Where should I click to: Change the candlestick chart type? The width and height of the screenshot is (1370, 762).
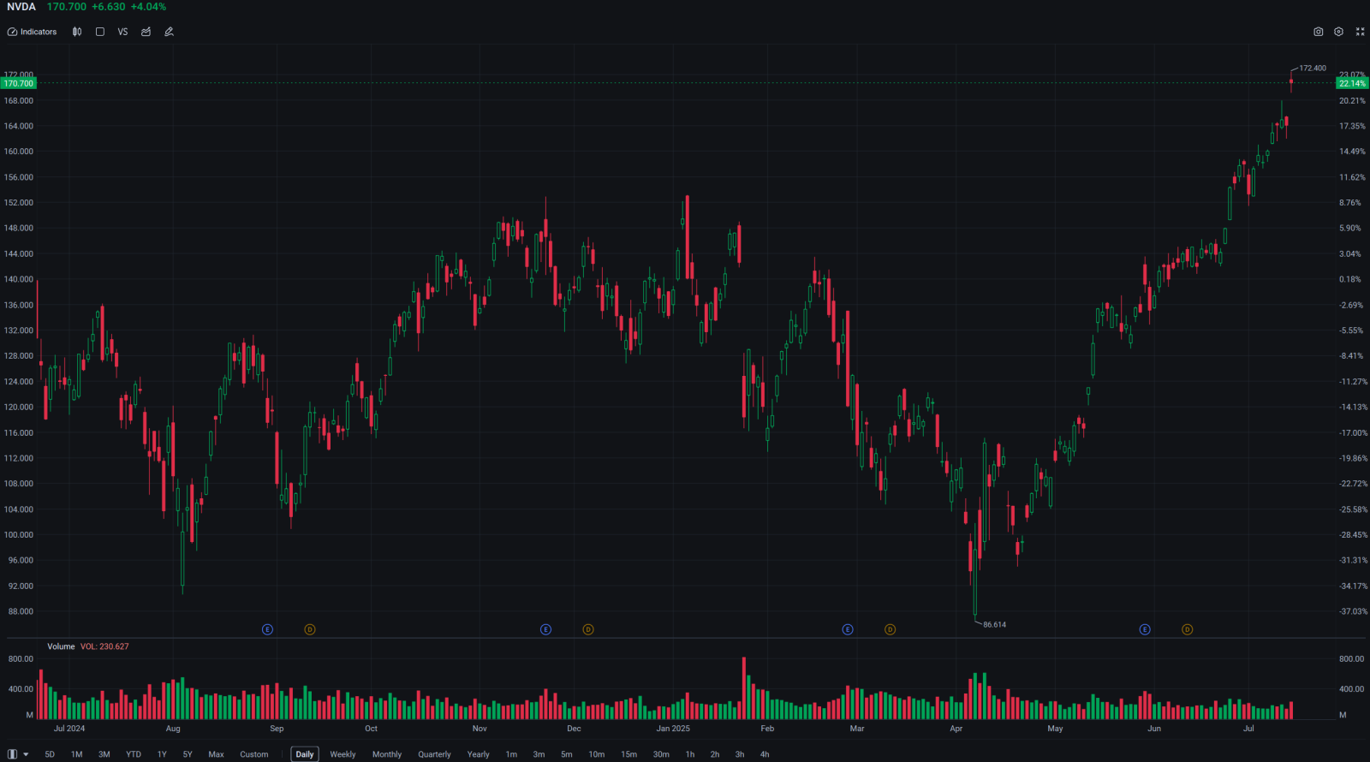77,32
